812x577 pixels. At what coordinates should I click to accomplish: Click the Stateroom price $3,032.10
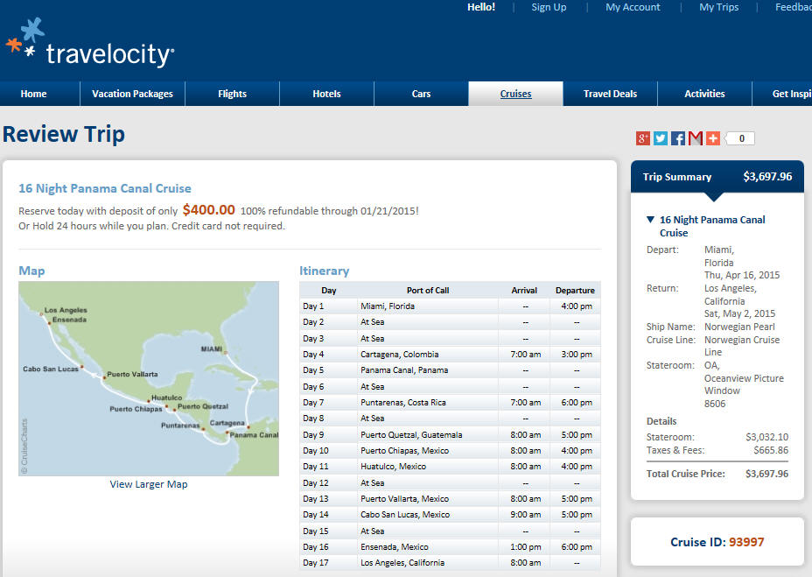767,437
